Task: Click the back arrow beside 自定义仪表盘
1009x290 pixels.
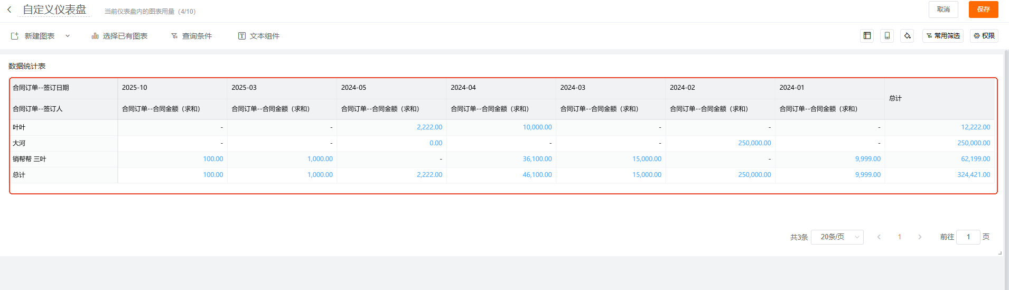Action: coord(9,10)
